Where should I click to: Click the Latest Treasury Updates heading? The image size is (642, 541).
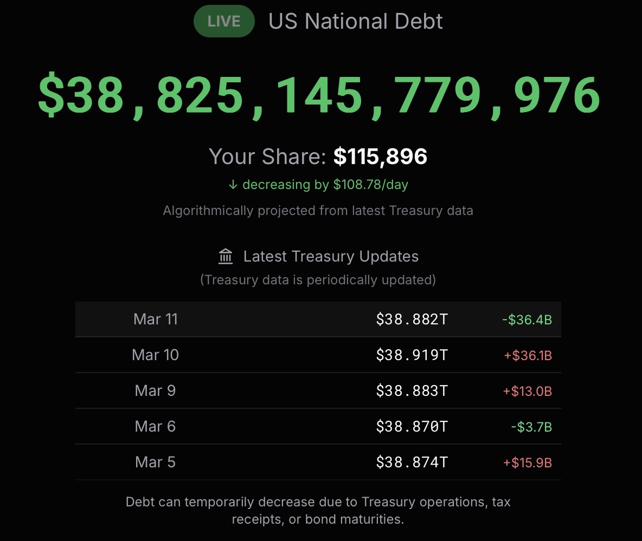click(x=331, y=256)
